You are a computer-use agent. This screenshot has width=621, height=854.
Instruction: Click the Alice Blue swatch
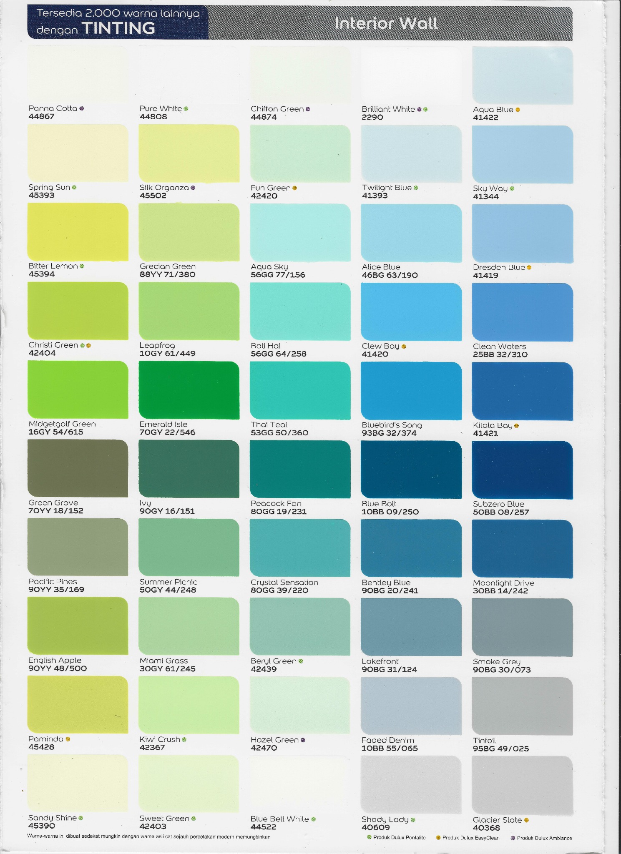point(411,233)
